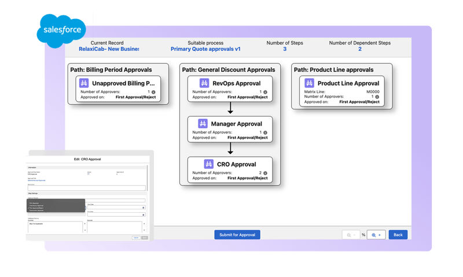Click the RevOps Approval step icon
Viewport: 463px width, 277px height.
tap(204, 83)
